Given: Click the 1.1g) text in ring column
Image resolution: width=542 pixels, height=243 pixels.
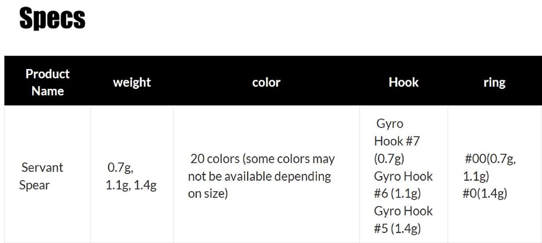Looking at the screenshot, I should [476, 176].
